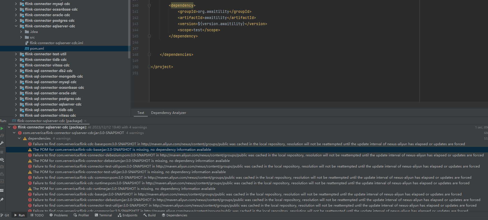Open the Git tool window
This screenshot has width=488, height=220.
pos(5,215)
